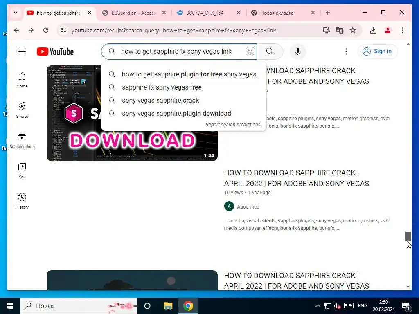This screenshot has height=314, width=419.
Task: Reload the page
Action: pos(46,30)
